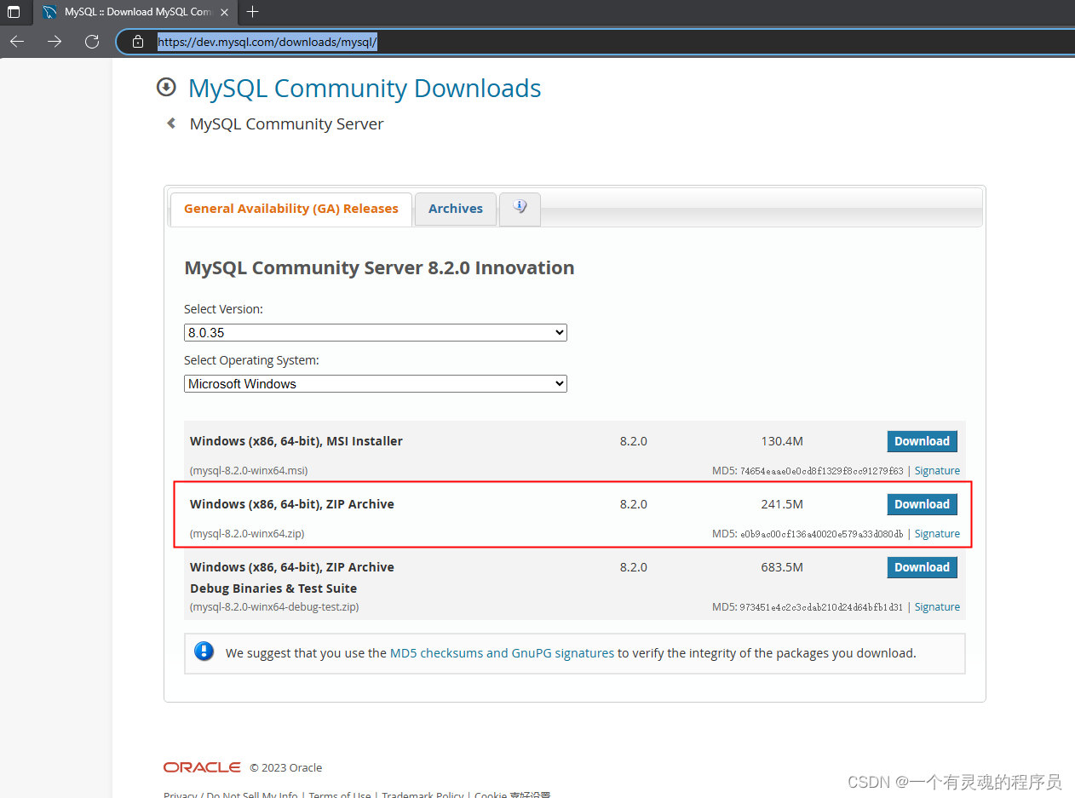The height and width of the screenshot is (798, 1075).
Task: Download the Windows ZIP Archive mysql-8.2.0-winx64.zip
Action: pyautogui.click(x=922, y=503)
